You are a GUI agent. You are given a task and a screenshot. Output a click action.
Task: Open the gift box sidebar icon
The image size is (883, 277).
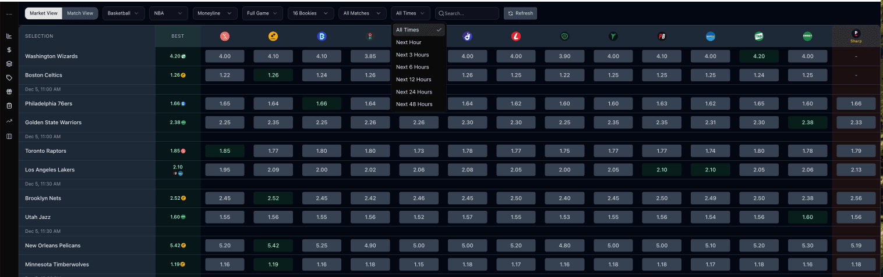tap(9, 92)
